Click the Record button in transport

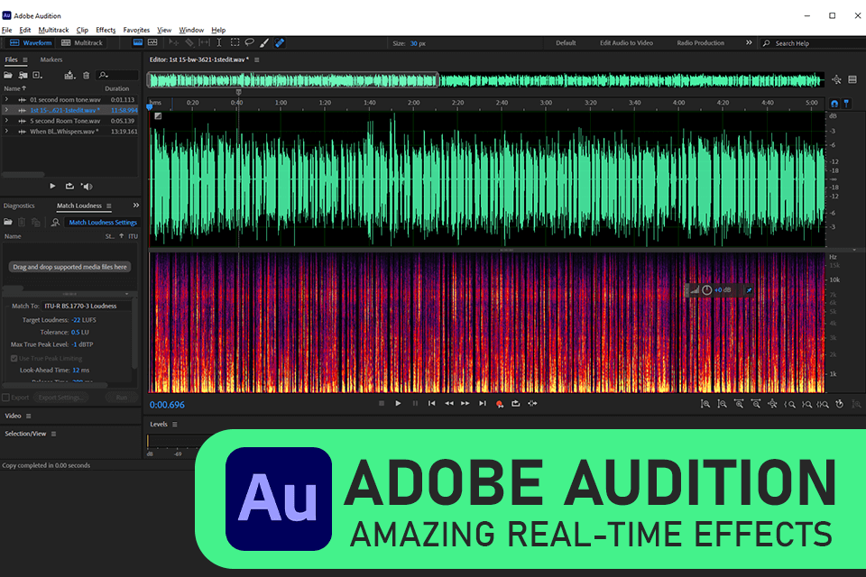click(499, 404)
